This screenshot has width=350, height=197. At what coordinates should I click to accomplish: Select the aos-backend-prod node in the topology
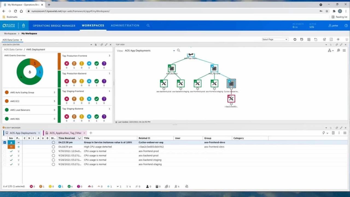tap(164, 83)
